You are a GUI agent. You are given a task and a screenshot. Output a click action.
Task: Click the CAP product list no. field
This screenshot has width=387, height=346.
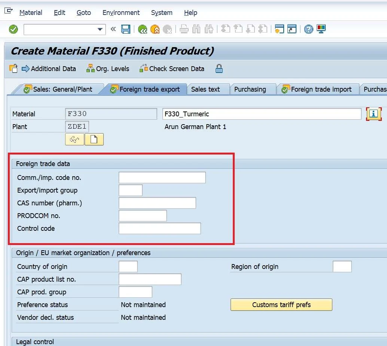pos(150,279)
